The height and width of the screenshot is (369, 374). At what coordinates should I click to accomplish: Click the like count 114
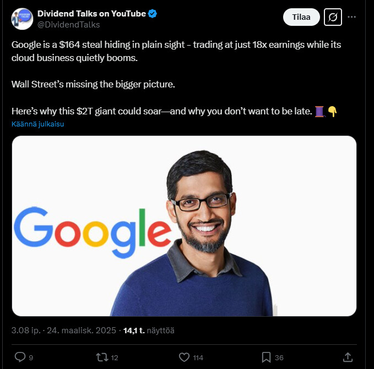pos(198,357)
